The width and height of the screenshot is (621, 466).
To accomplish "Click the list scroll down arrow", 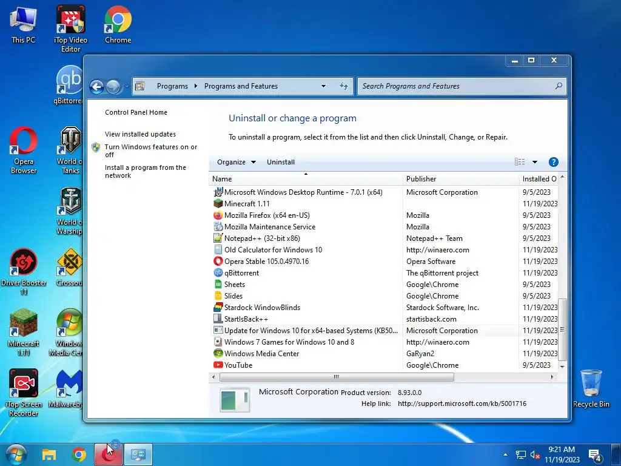I will [562, 367].
